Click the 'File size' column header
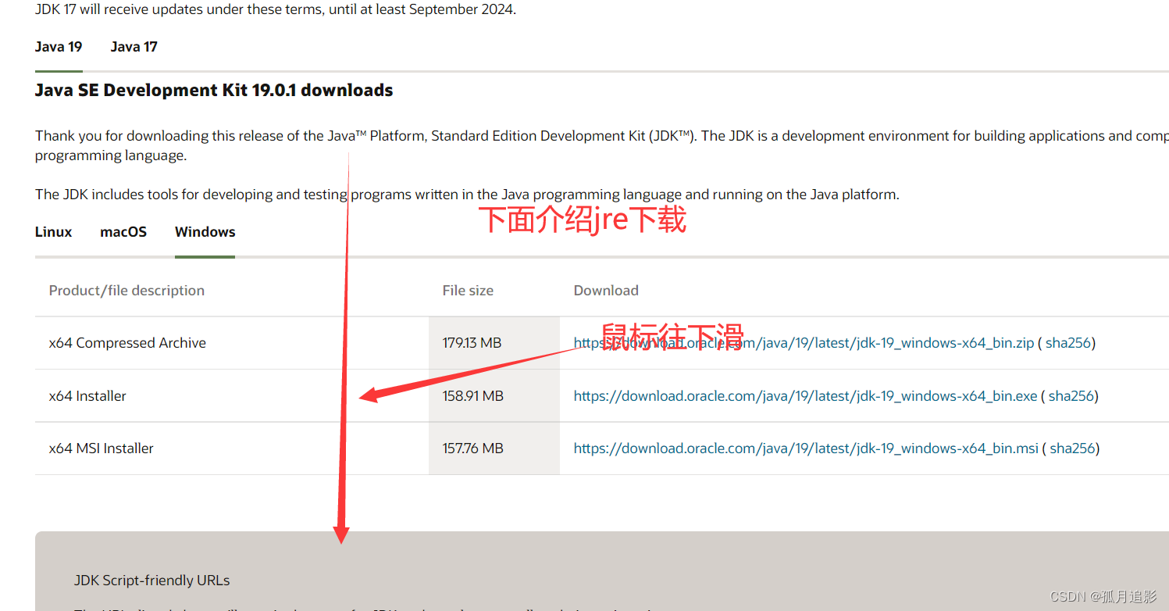 tap(468, 291)
